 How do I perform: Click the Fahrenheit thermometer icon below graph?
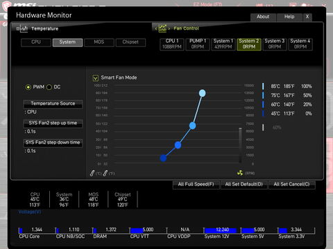coord(105,173)
